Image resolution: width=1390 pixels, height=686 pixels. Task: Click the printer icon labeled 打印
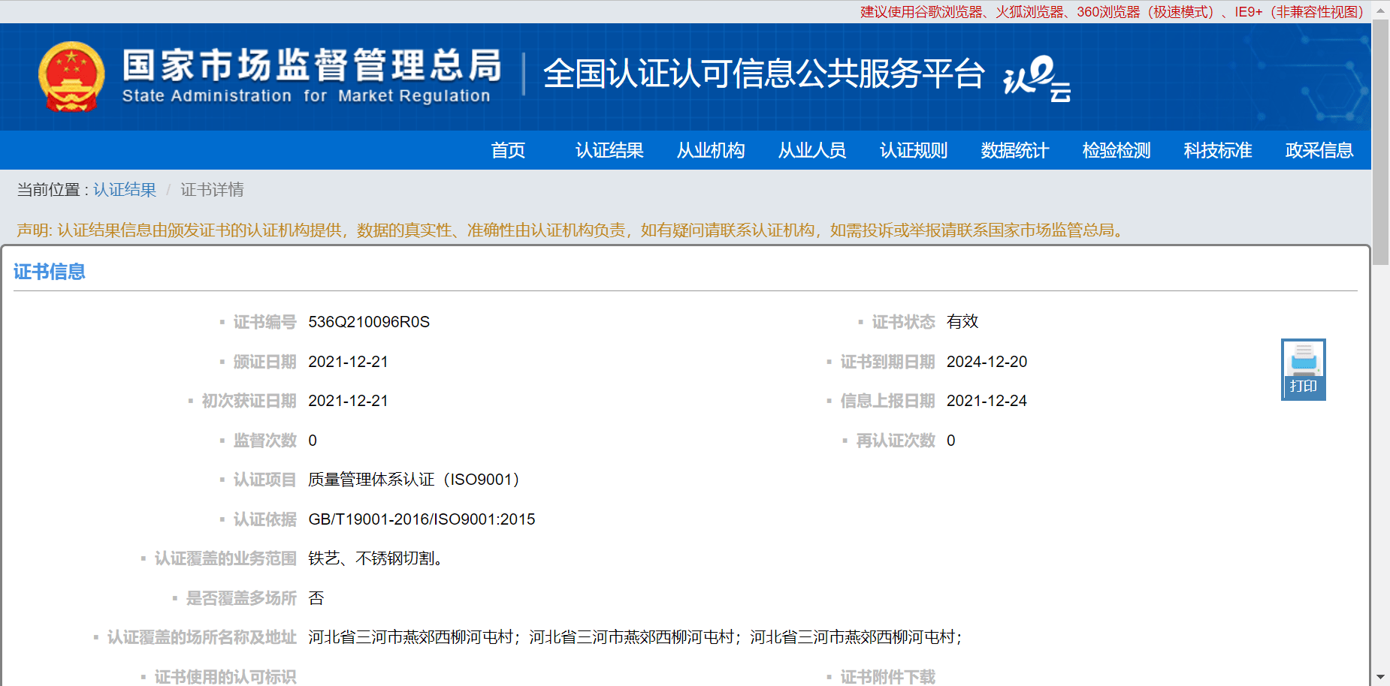[x=1303, y=369]
